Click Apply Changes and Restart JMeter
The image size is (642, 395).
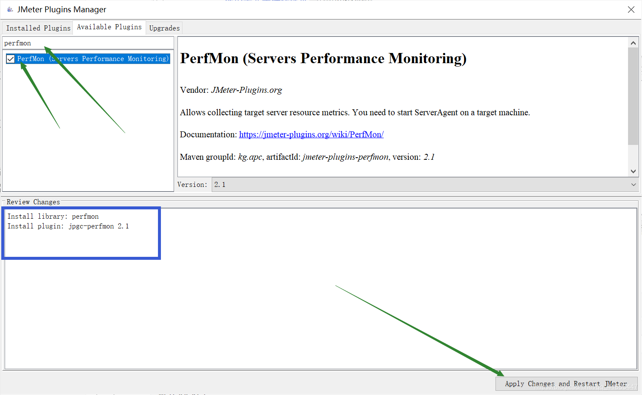(x=566, y=384)
